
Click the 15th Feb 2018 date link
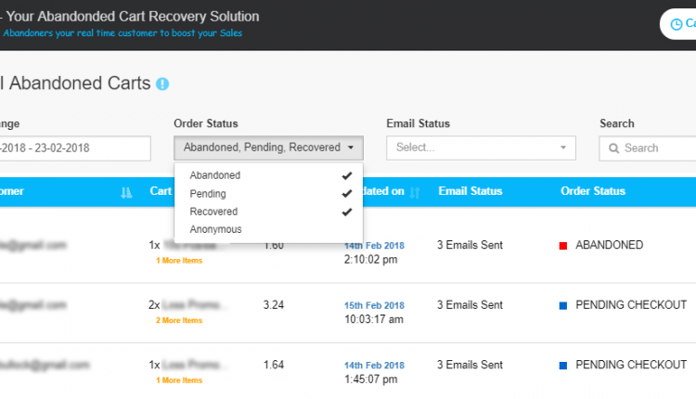pos(374,305)
